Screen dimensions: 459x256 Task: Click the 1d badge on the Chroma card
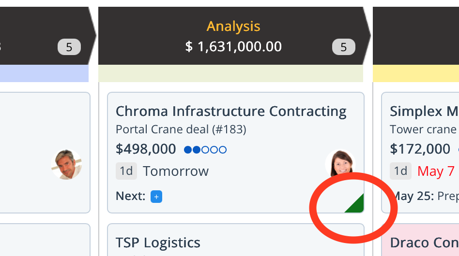126,171
